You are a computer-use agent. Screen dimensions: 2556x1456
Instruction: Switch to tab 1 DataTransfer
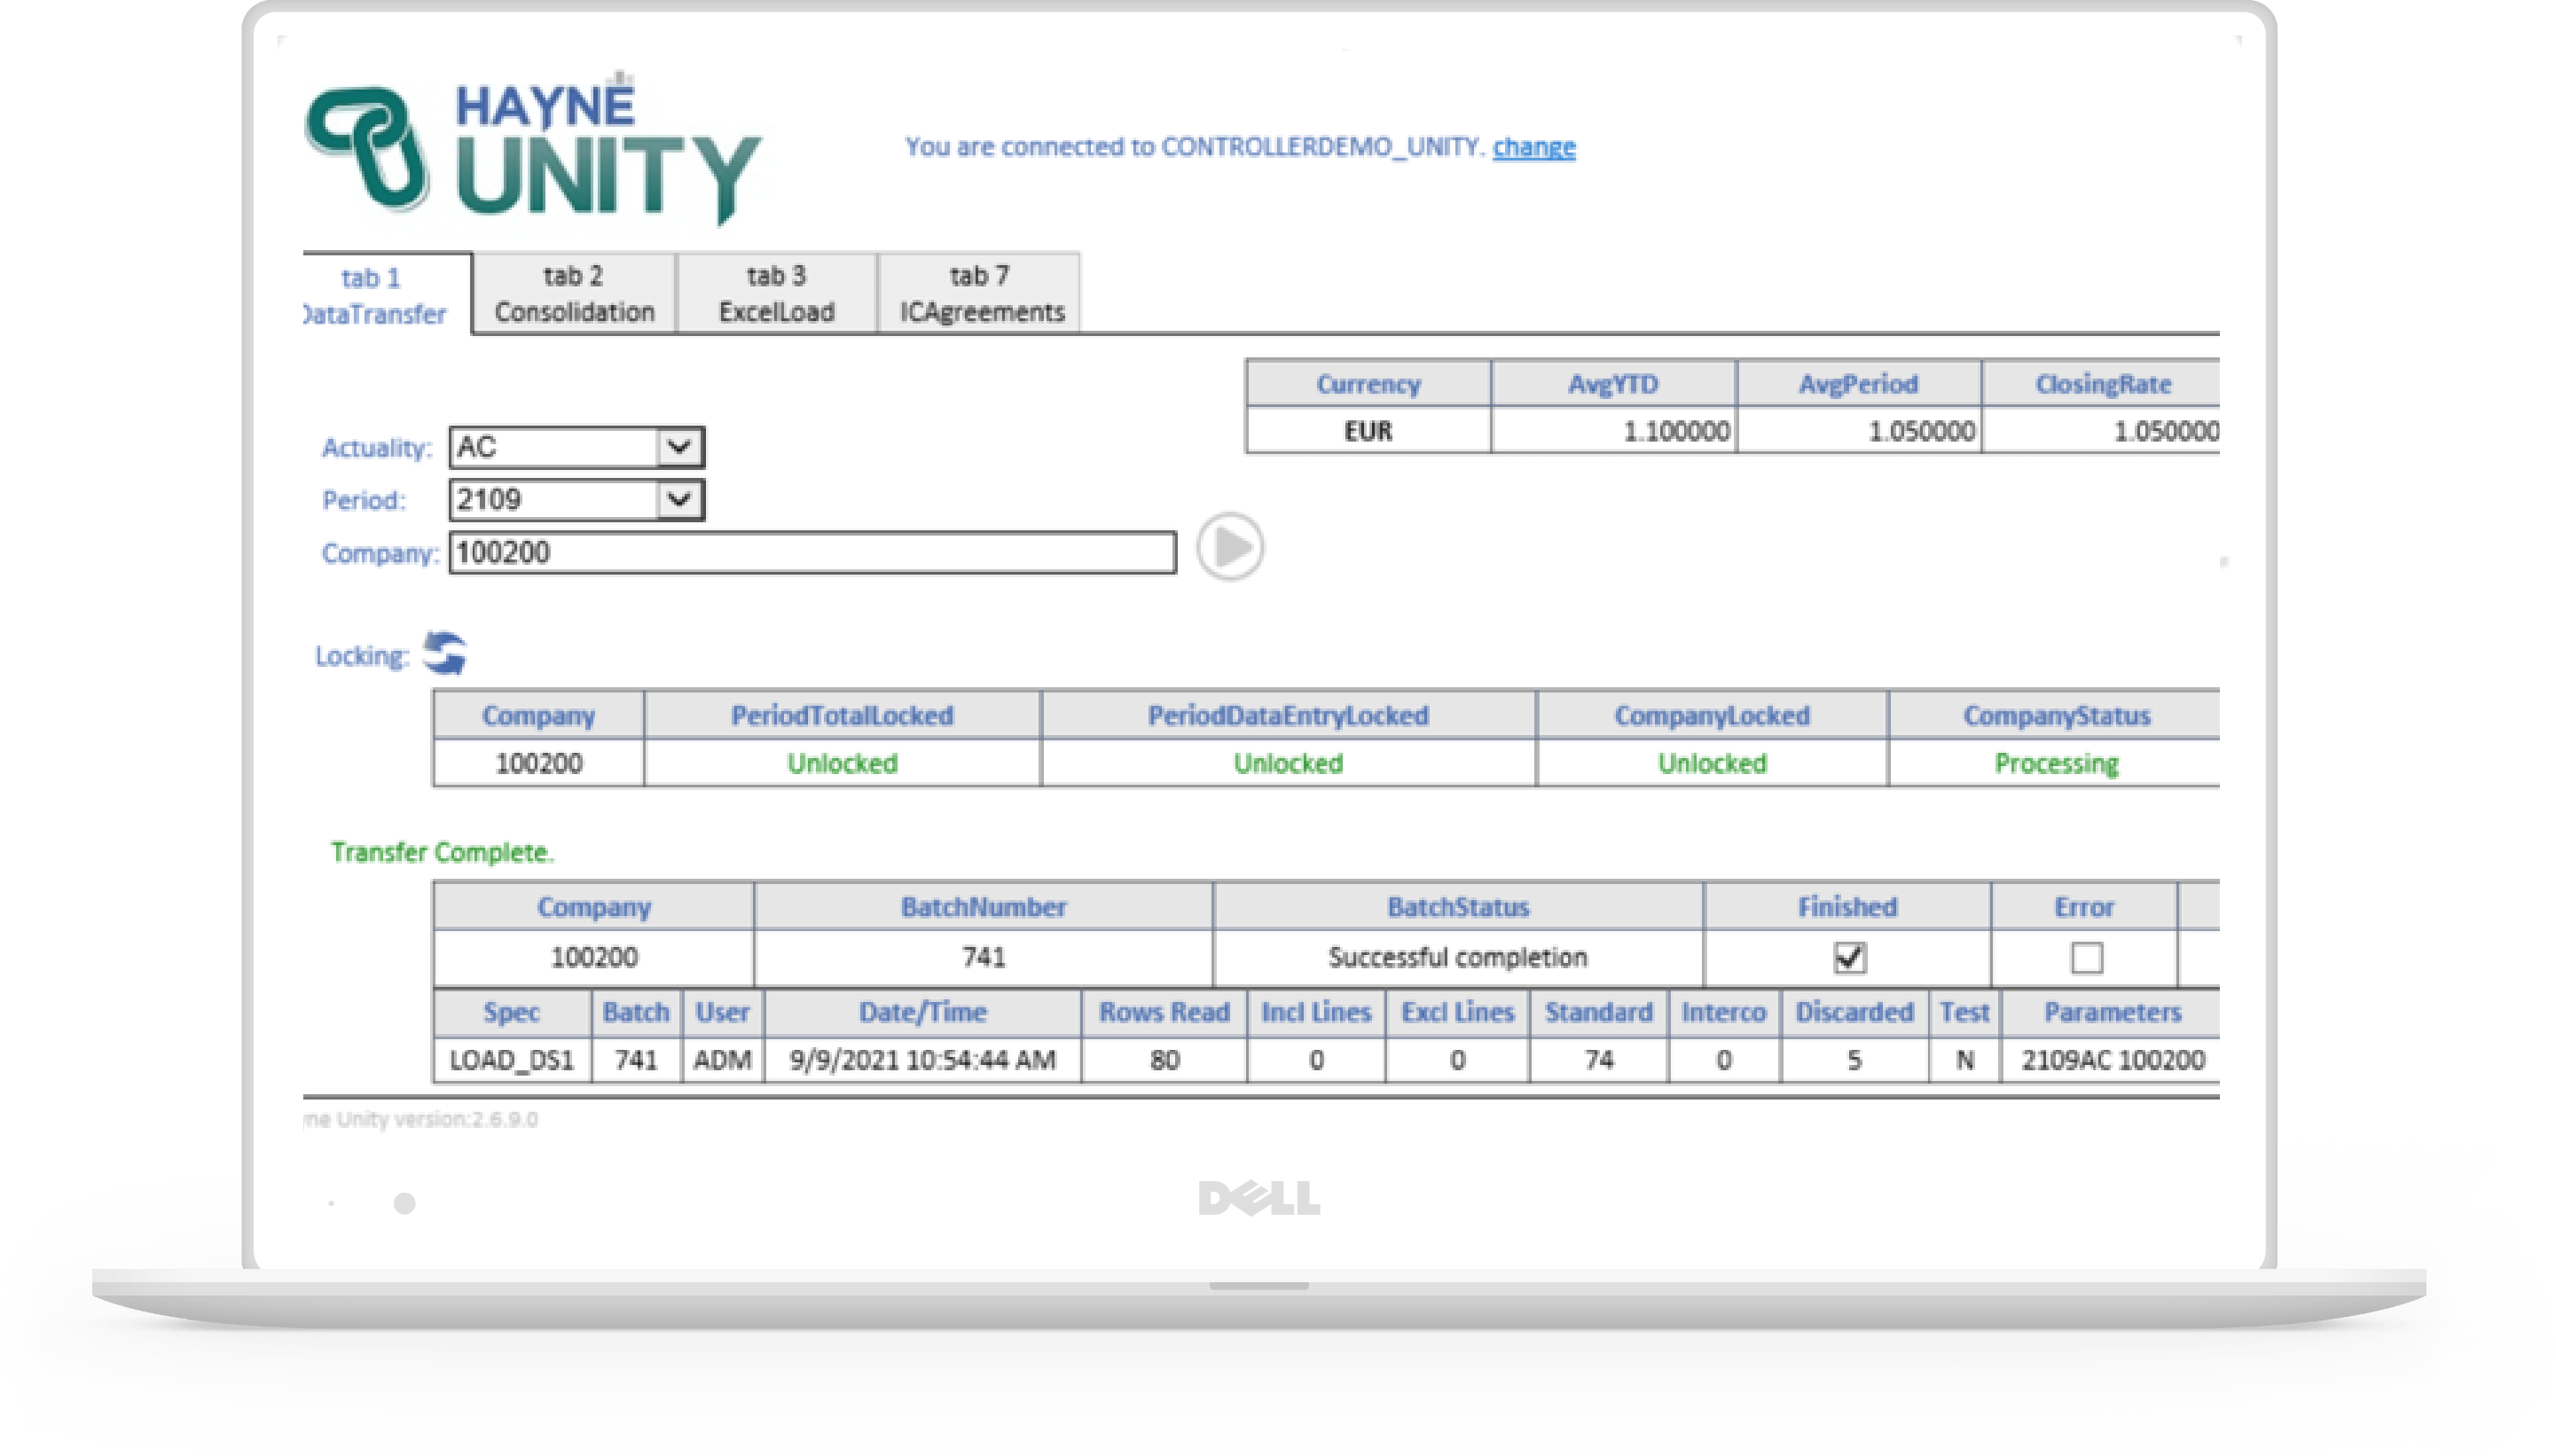[387, 294]
